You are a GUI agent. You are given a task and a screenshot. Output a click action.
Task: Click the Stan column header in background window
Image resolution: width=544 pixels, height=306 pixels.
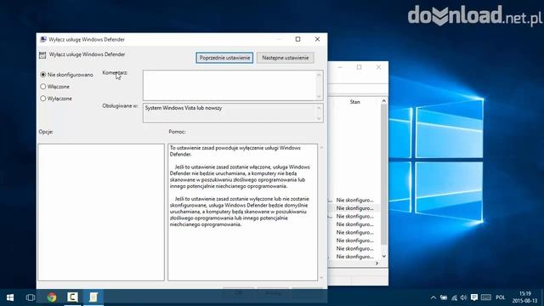coord(354,102)
